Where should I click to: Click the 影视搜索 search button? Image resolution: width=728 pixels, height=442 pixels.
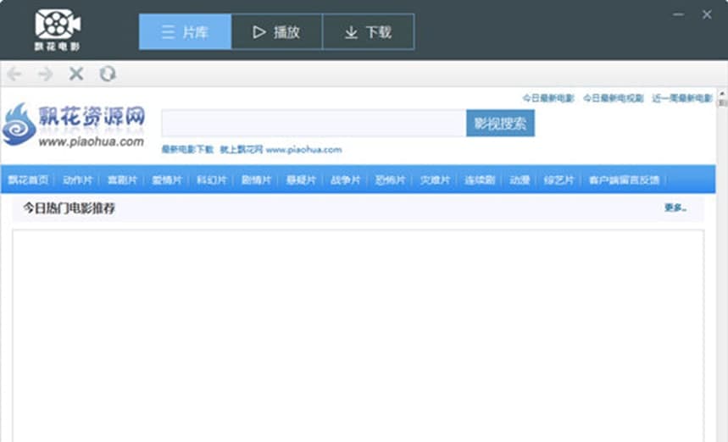pos(500,124)
